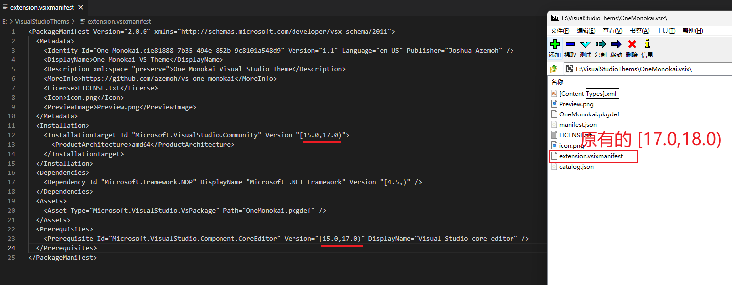Open the 书签(A) menu
Image resolution: width=732 pixels, height=285 pixels.
639,31
